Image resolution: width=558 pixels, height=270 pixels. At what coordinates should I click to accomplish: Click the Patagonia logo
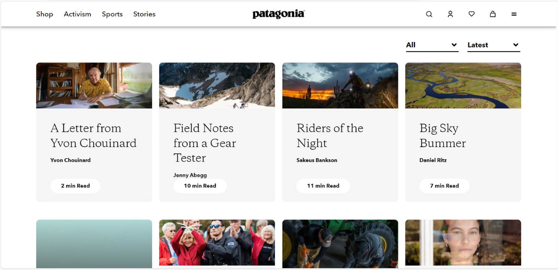point(278,14)
